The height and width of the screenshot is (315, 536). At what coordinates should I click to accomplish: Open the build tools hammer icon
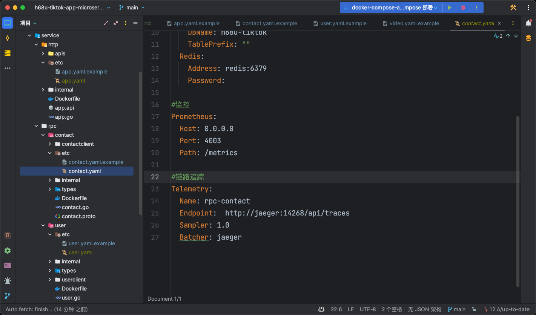(x=513, y=8)
